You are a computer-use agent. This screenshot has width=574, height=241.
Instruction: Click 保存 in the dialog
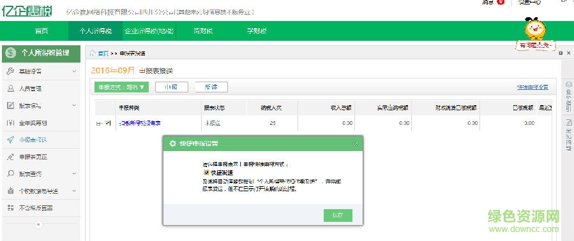click(x=338, y=215)
